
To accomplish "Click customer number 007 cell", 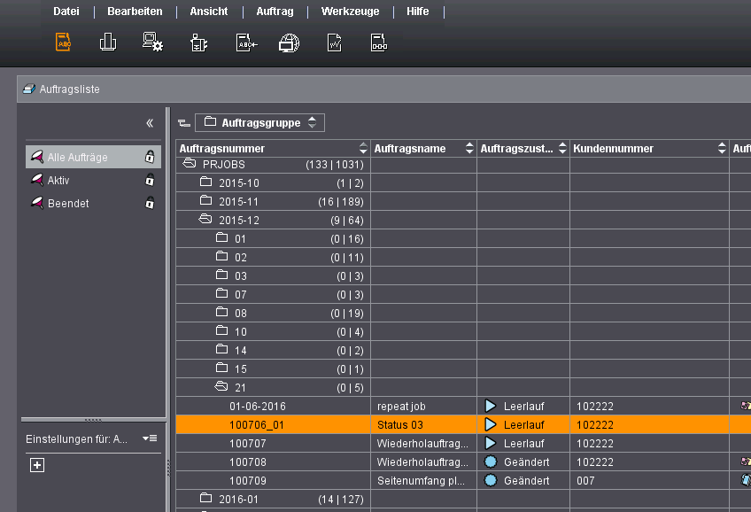I will (x=649, y=481).
